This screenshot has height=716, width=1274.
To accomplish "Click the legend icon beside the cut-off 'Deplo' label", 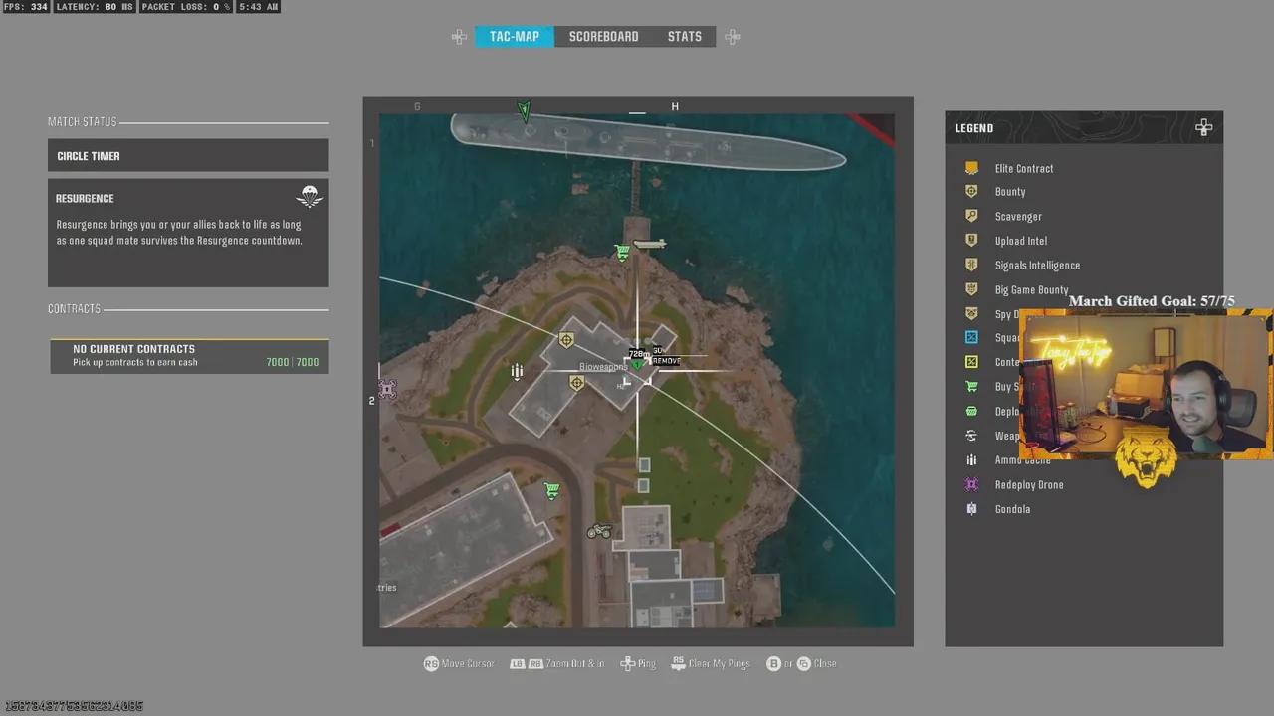I will coord(971,412).
